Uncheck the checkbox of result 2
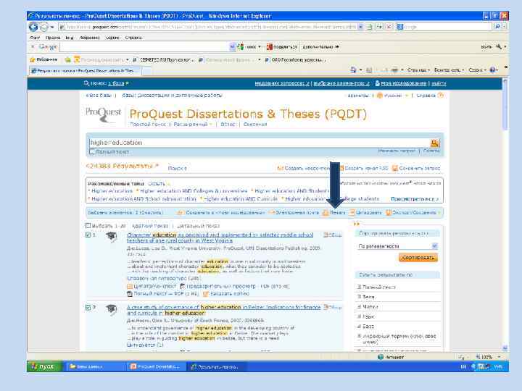This screenshot has height=391, width=522. (88, 308)
